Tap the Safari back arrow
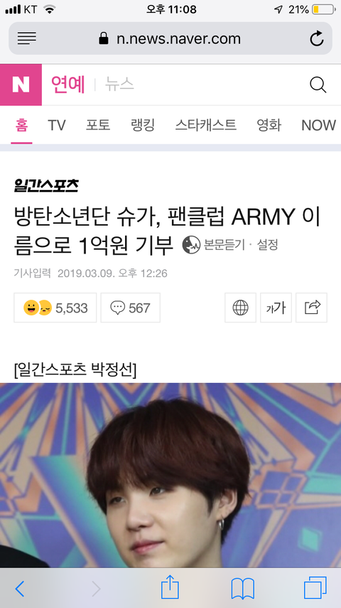 point(20,589)
